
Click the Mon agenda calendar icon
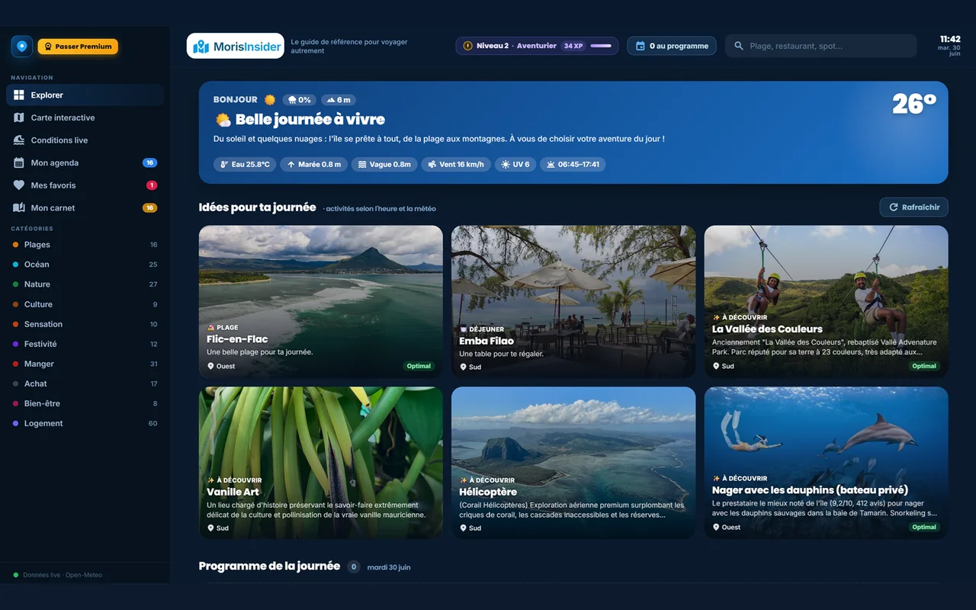[19, 162]
